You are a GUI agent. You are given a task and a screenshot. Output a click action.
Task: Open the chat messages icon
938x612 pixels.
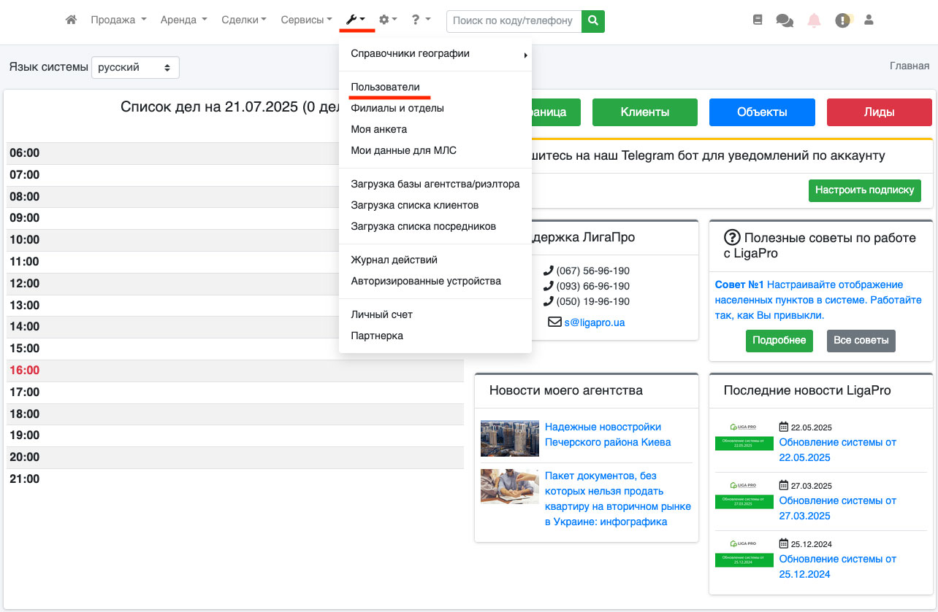785,20
